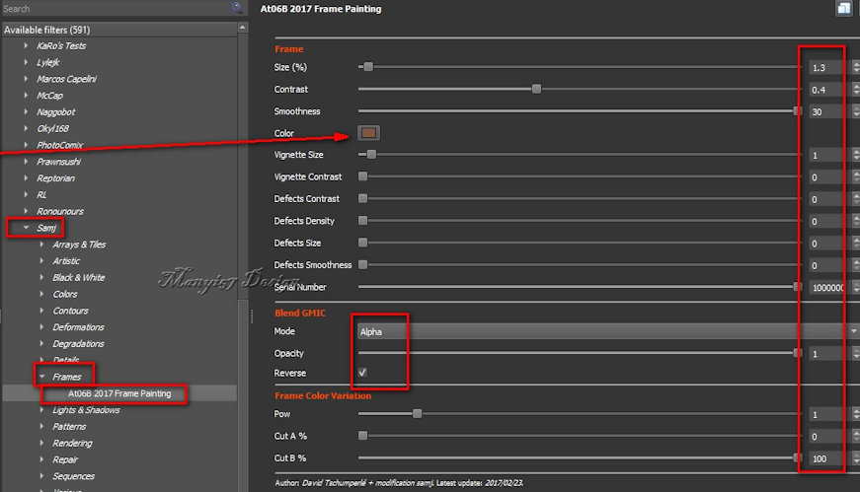Click the Size (%) spinner arrows
Image resolution: width=860 pixels, height=492 pixels.
click(x=854, y=68)
